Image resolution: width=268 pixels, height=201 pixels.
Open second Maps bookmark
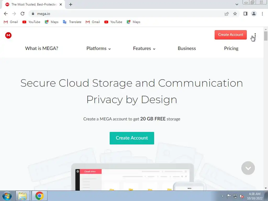tap(133, 22)
